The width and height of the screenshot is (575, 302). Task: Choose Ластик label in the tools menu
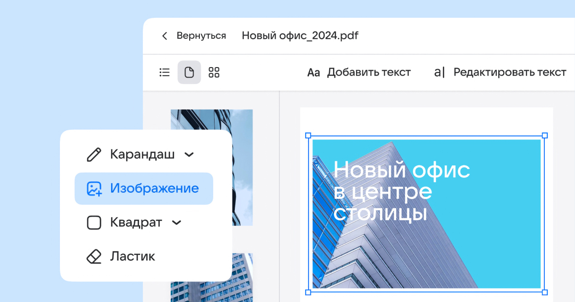point(133,256)
